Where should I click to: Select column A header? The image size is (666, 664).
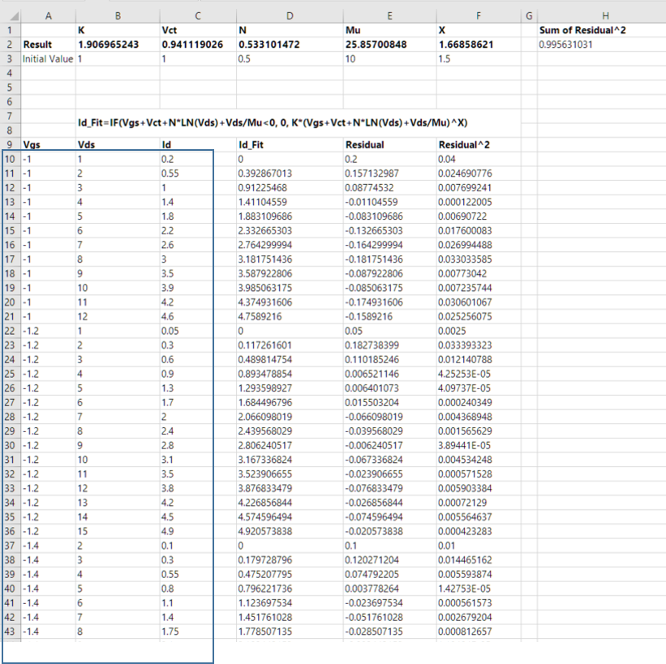coord(49,16)
